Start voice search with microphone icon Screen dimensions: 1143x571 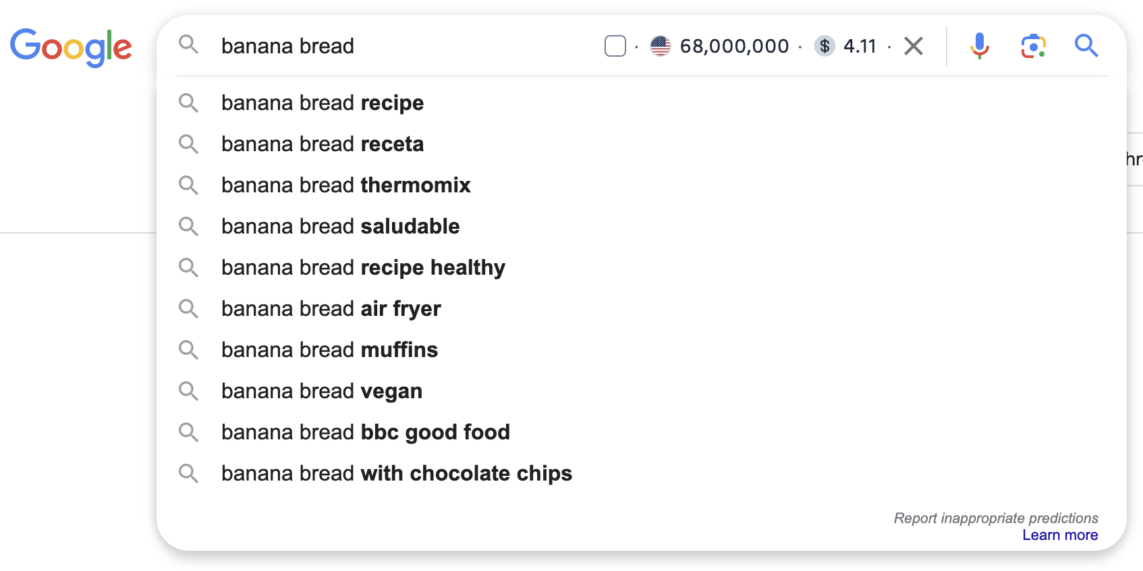[x=979, y=46]
